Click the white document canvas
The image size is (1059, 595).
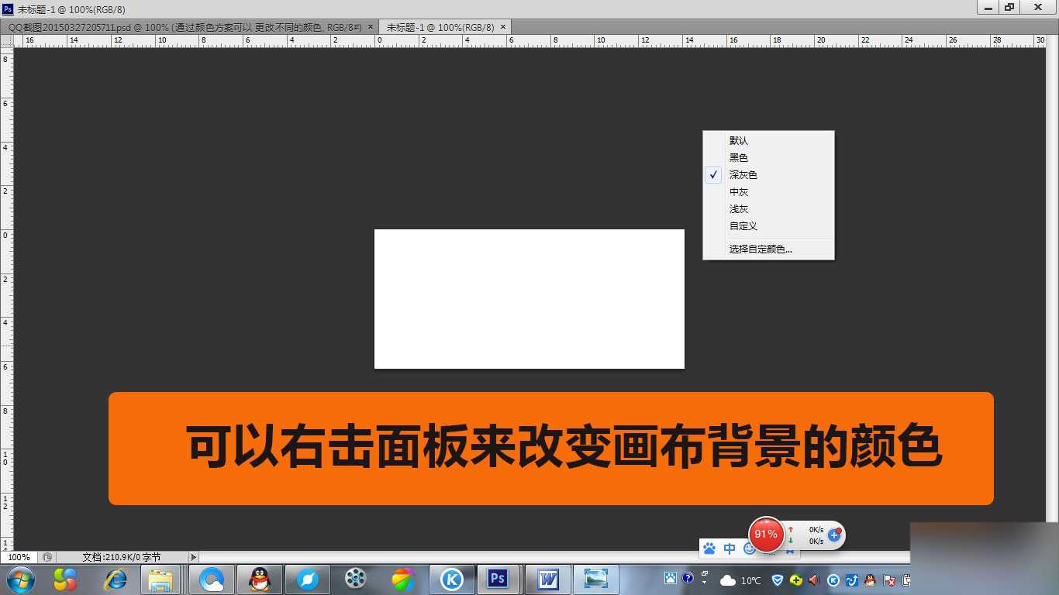click(529, 299)
